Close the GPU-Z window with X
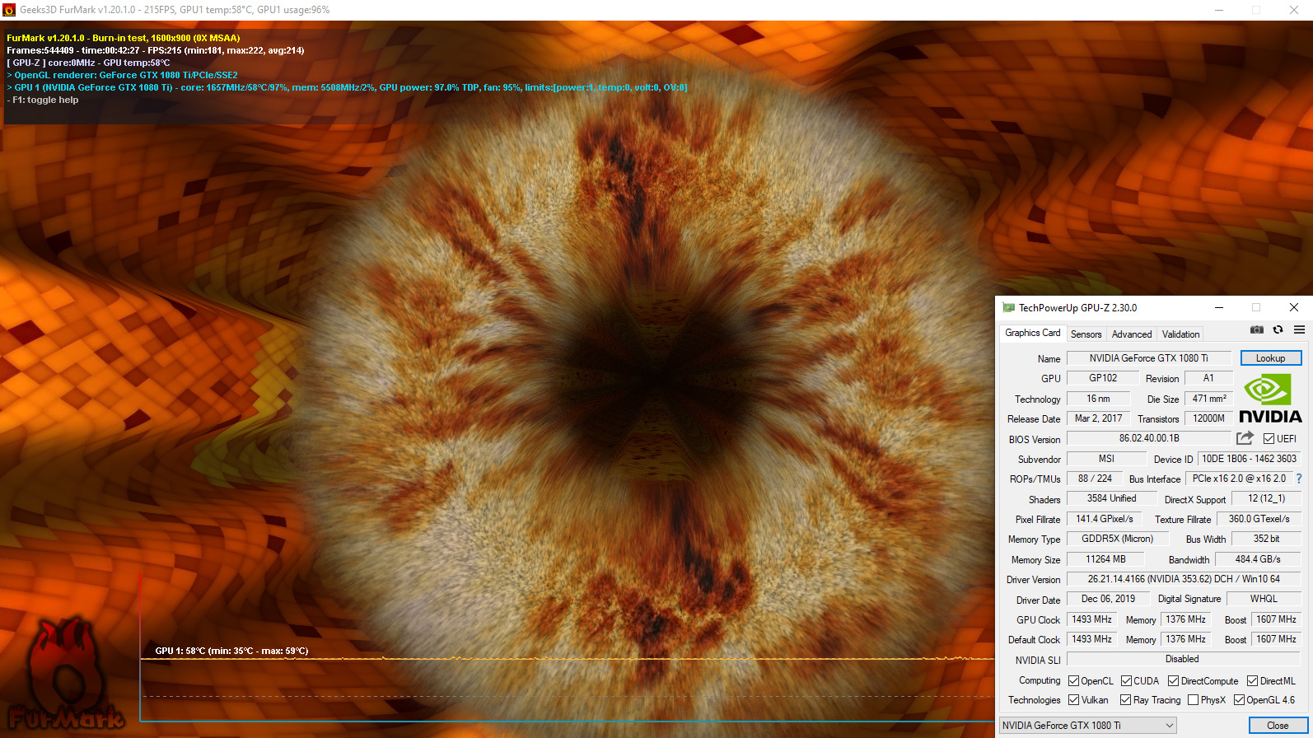This screenshot has height=738, width=1313. [x=1294, y=307]
